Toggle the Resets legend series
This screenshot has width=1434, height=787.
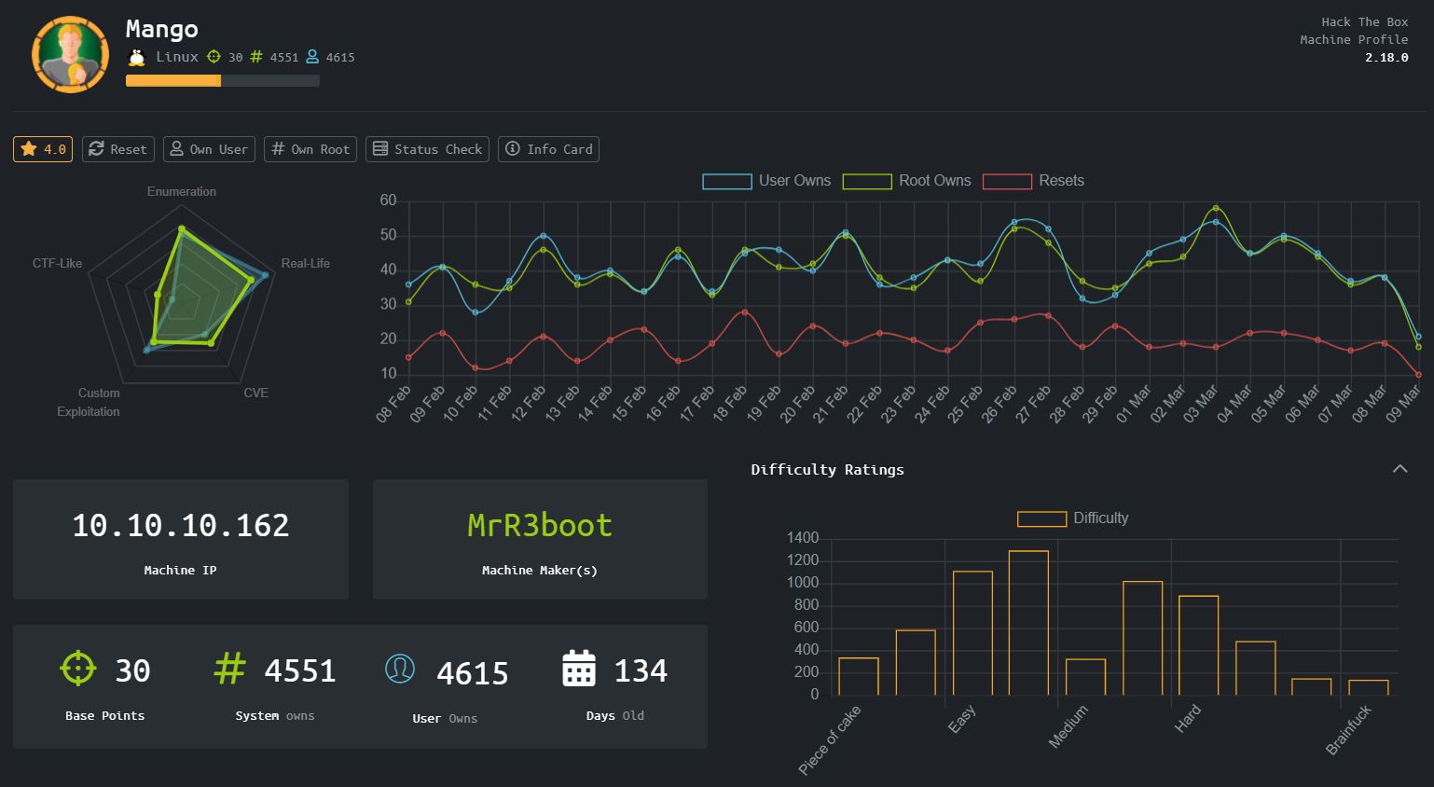coord(1033,181)
